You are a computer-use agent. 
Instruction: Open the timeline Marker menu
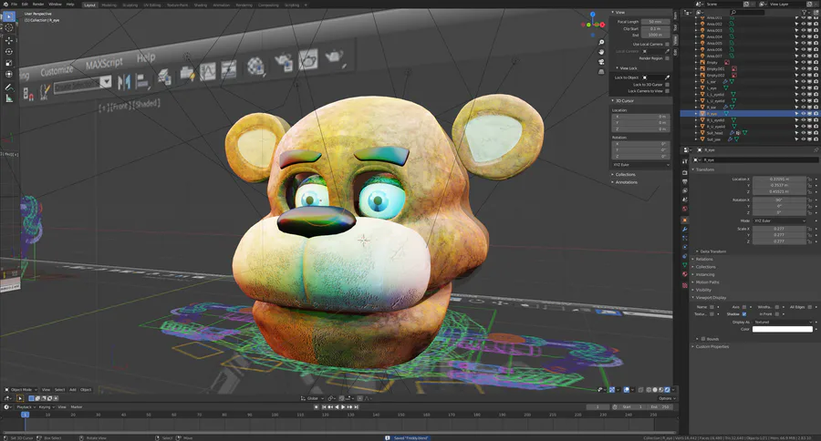[77, 407]
